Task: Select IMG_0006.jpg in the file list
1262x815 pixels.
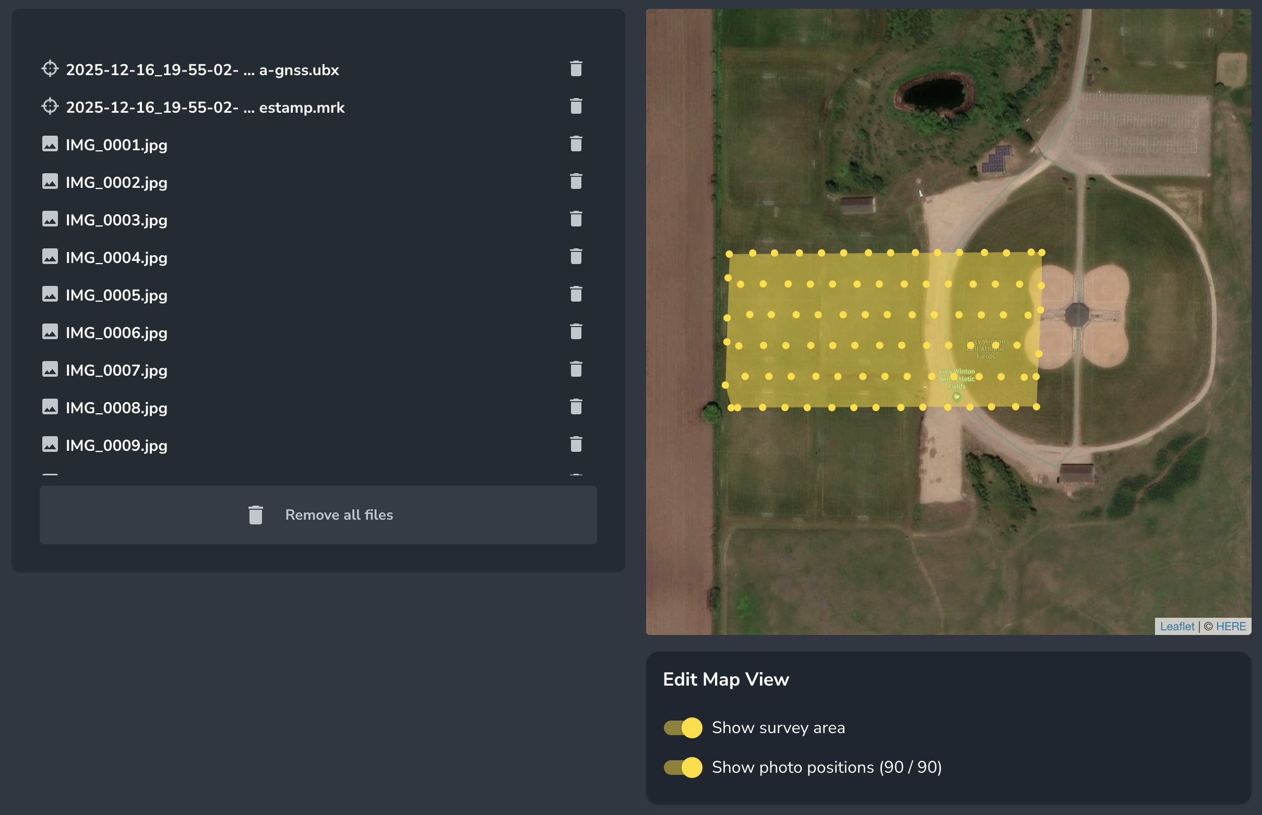Action: tap(116, 333)
